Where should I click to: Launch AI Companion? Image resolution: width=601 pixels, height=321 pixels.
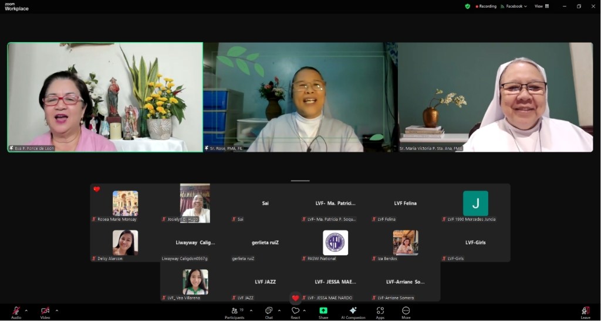[353, 311]
